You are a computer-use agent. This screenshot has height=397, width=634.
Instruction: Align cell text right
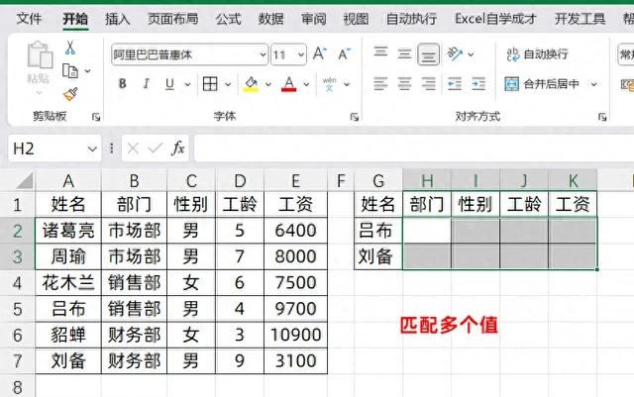pyautogui.click(x=429, y=84)
